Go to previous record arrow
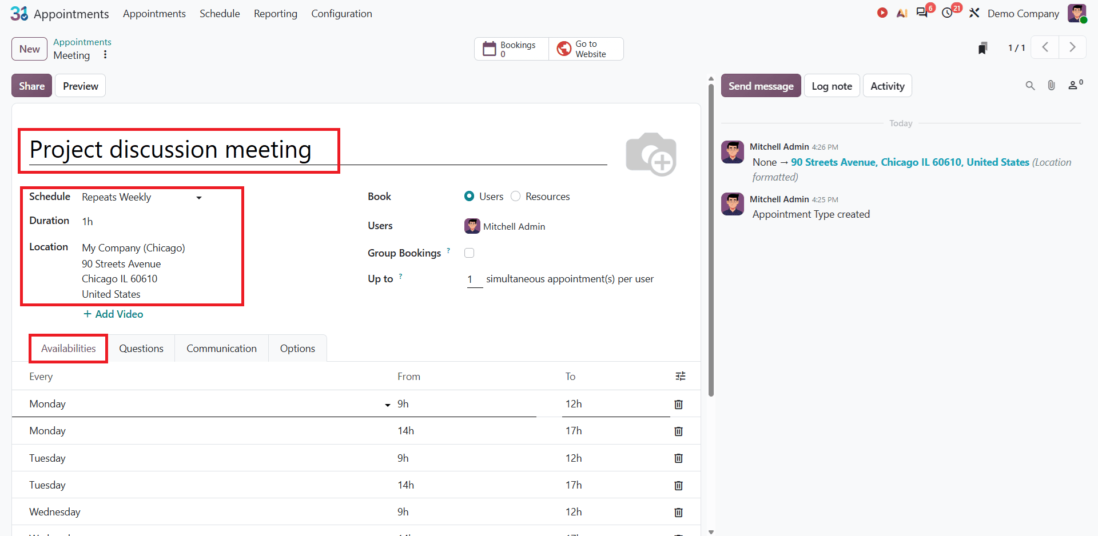1098x536 pixels. click(x=1045, y=47)
